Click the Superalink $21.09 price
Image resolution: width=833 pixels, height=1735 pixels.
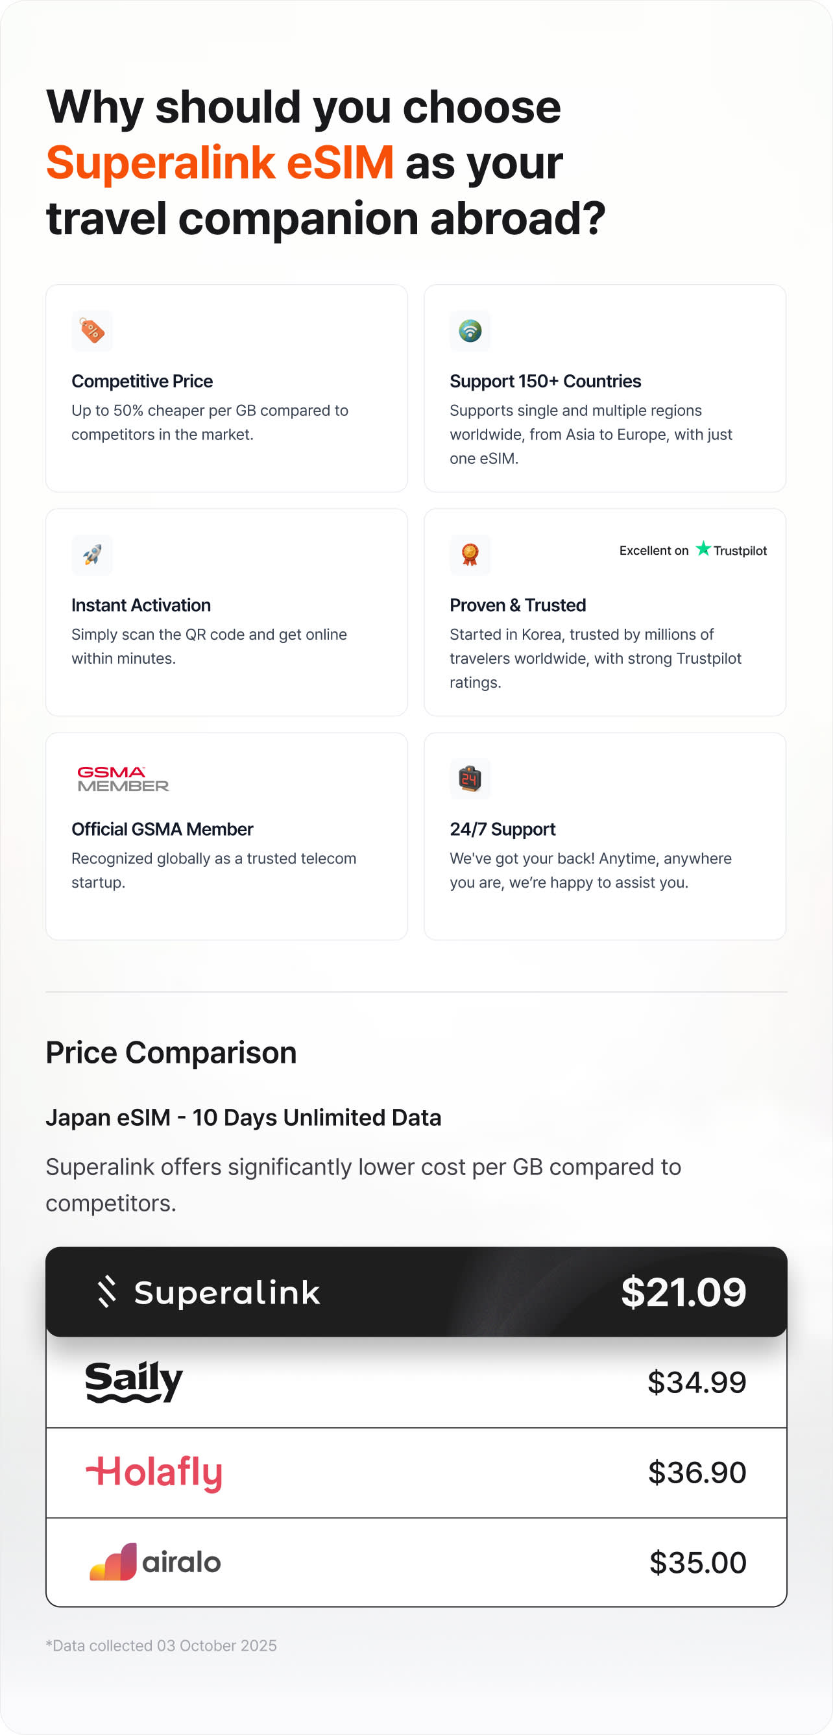pyautogui.click(x=683, y=1292)
